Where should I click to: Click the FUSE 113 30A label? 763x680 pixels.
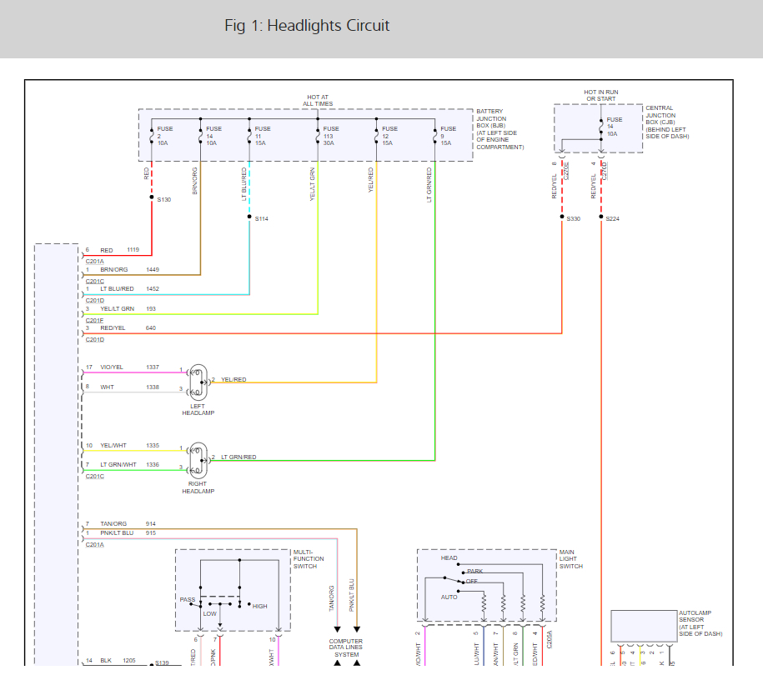pyautogui.click(x=331, y=136)
